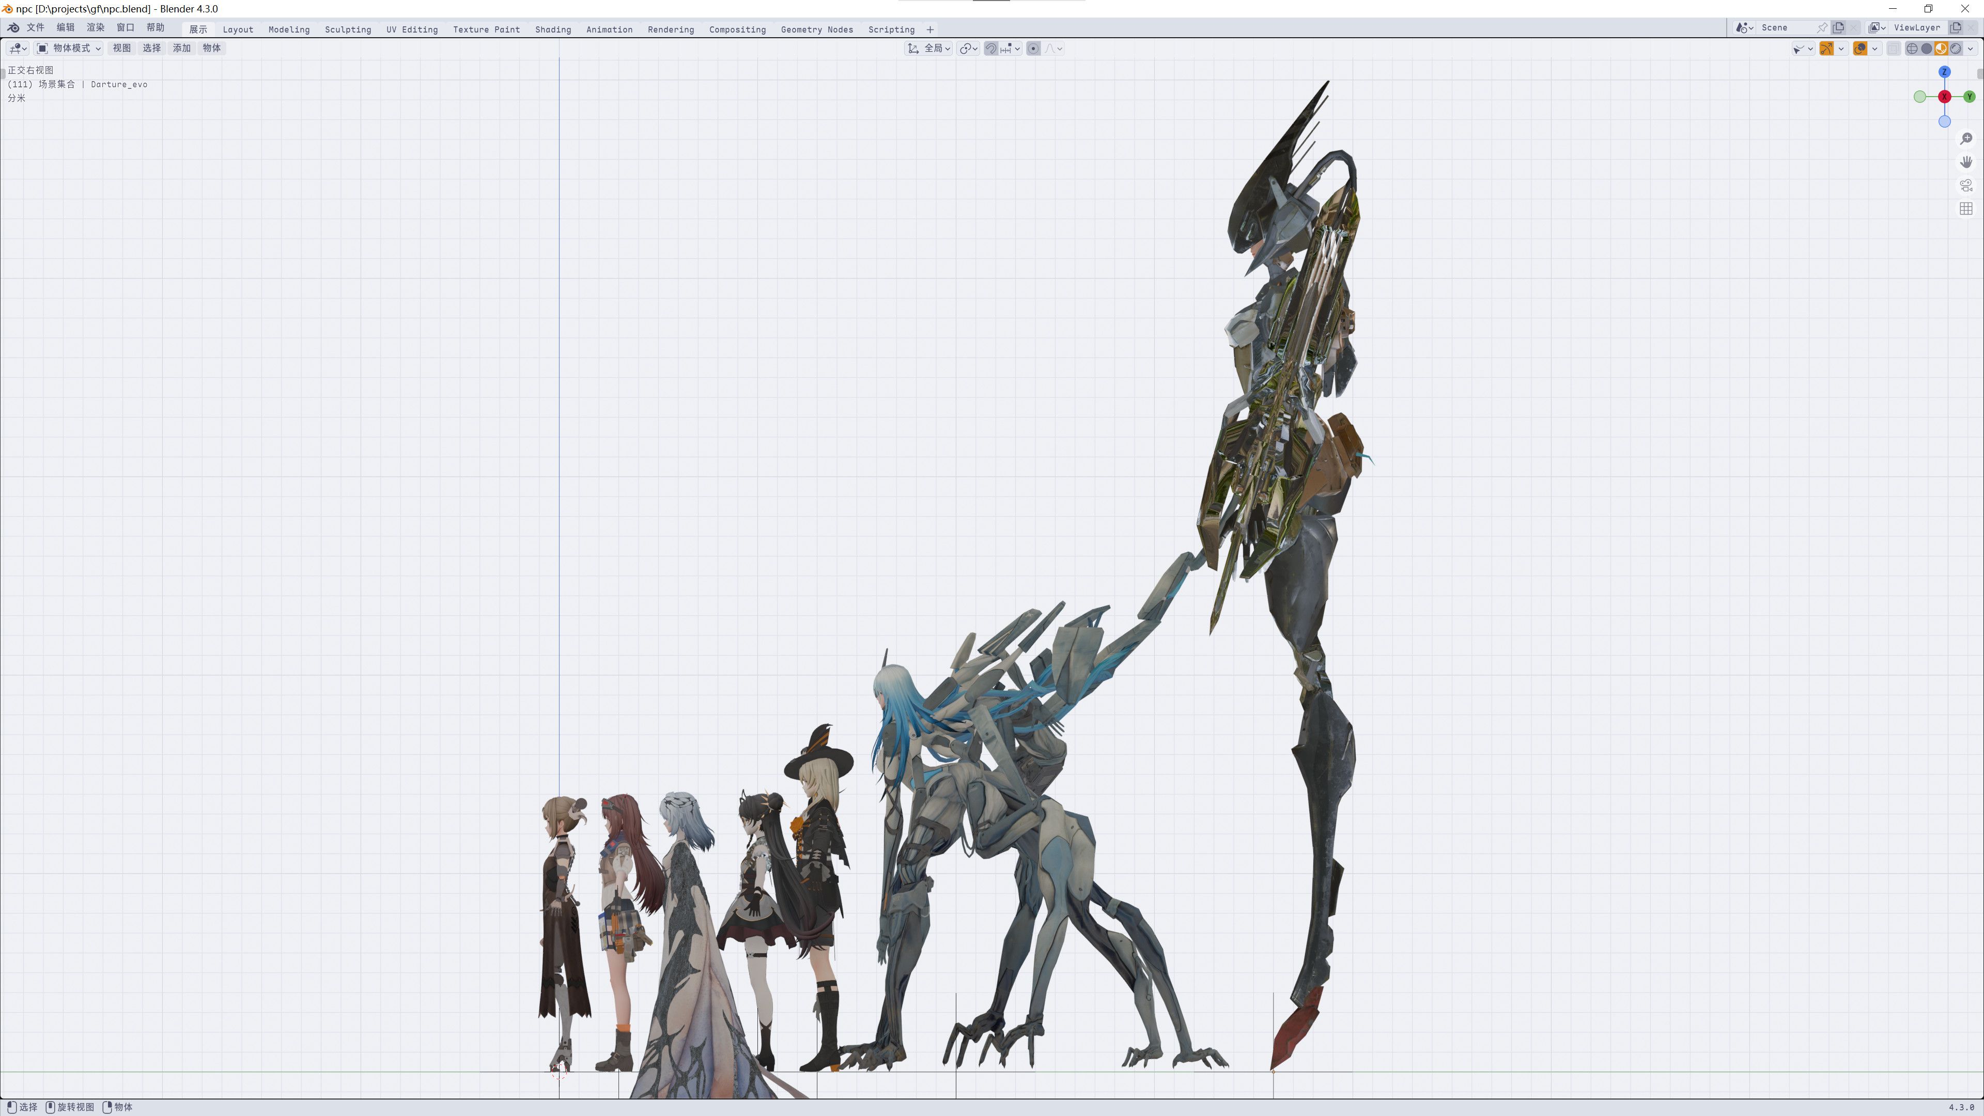Switch to material preview shading
The height and width of the screenshot is (1116, 1984).
[x=1942, y=49]
